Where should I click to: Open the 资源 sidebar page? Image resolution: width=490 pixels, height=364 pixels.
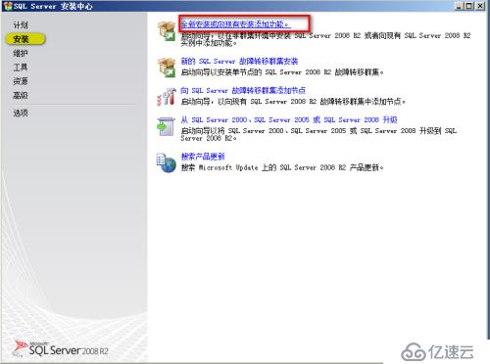pyautogui.click(x=21, y=81)
